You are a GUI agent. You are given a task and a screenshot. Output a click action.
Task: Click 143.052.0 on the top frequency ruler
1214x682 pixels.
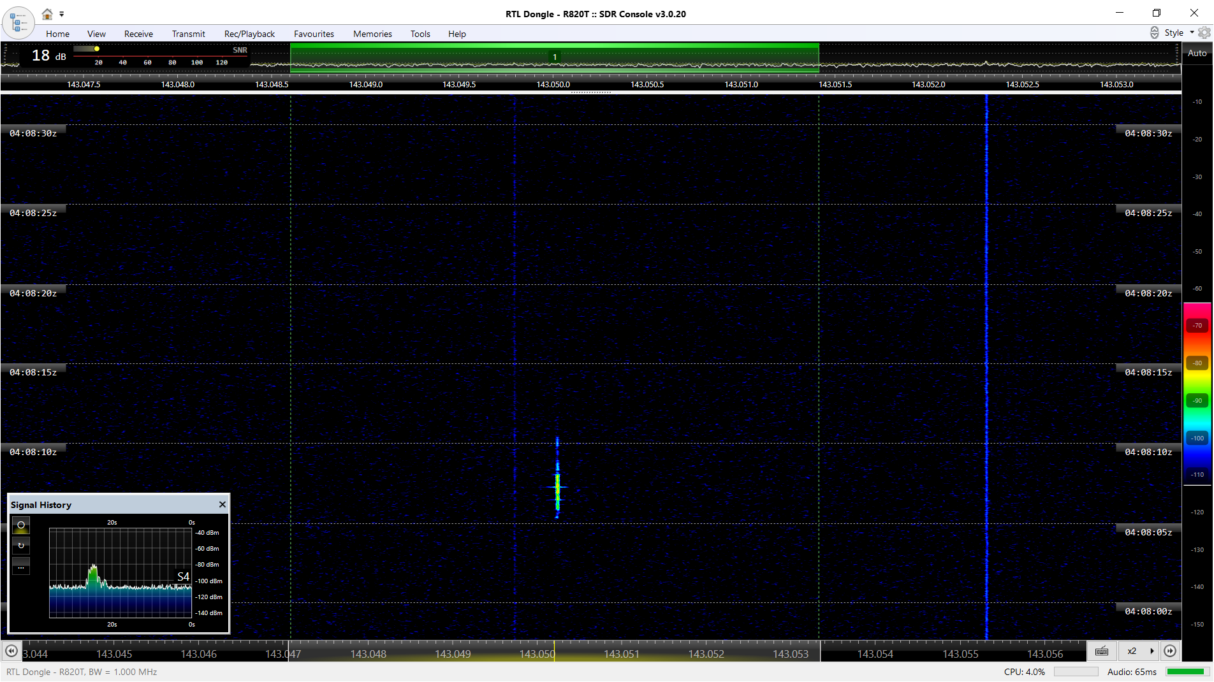coord(928,84)
